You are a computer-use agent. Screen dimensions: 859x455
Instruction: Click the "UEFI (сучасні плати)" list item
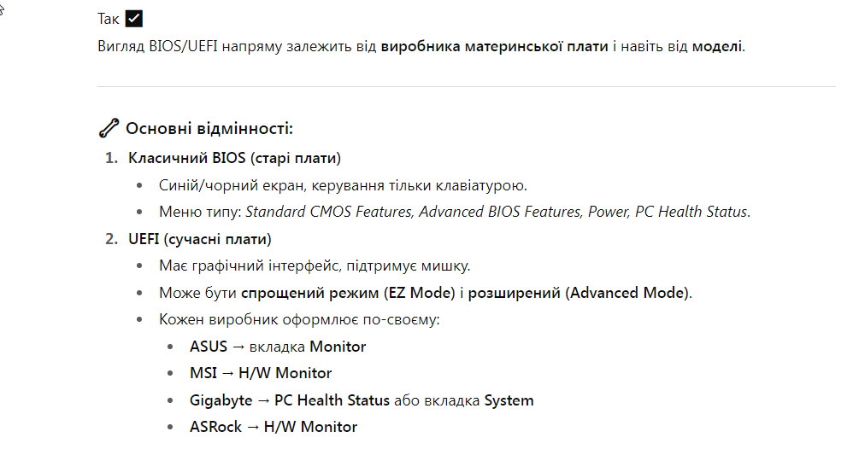200,239
